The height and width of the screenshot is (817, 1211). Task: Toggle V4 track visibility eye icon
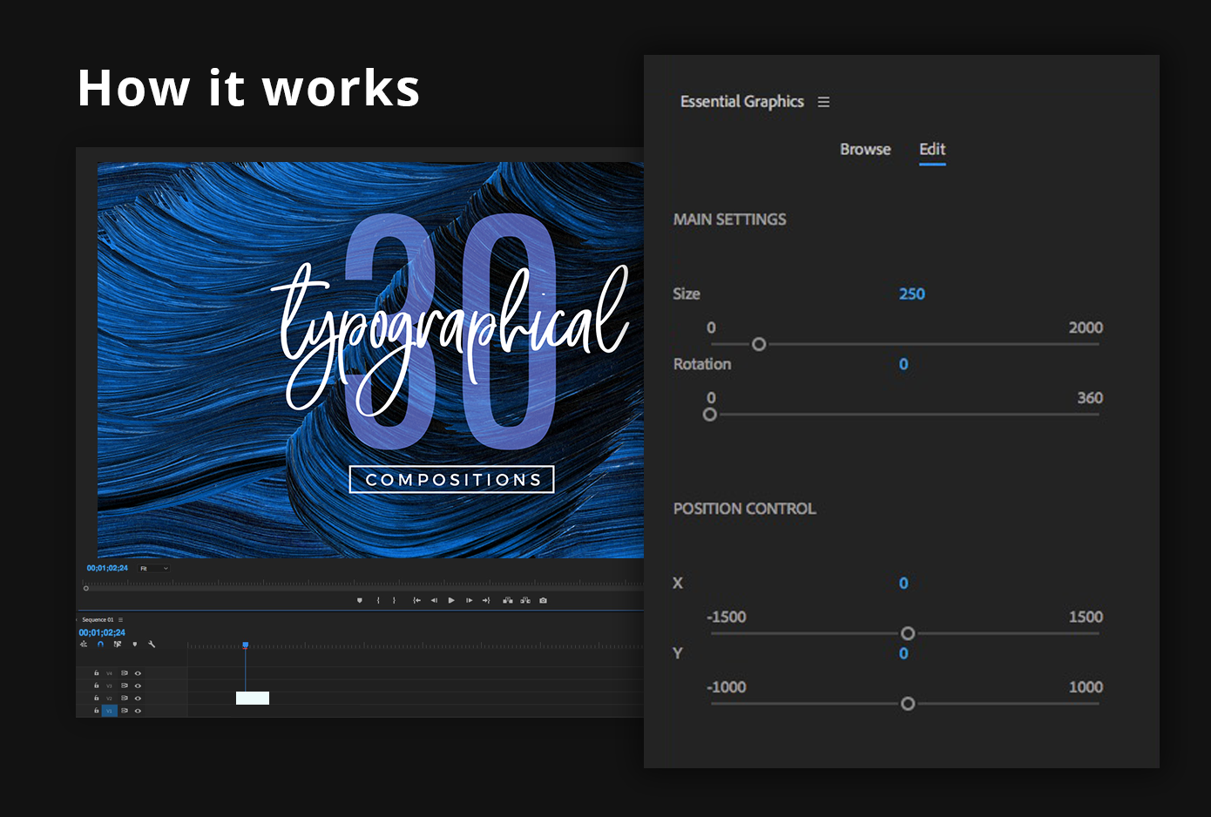tap(138, 673)
